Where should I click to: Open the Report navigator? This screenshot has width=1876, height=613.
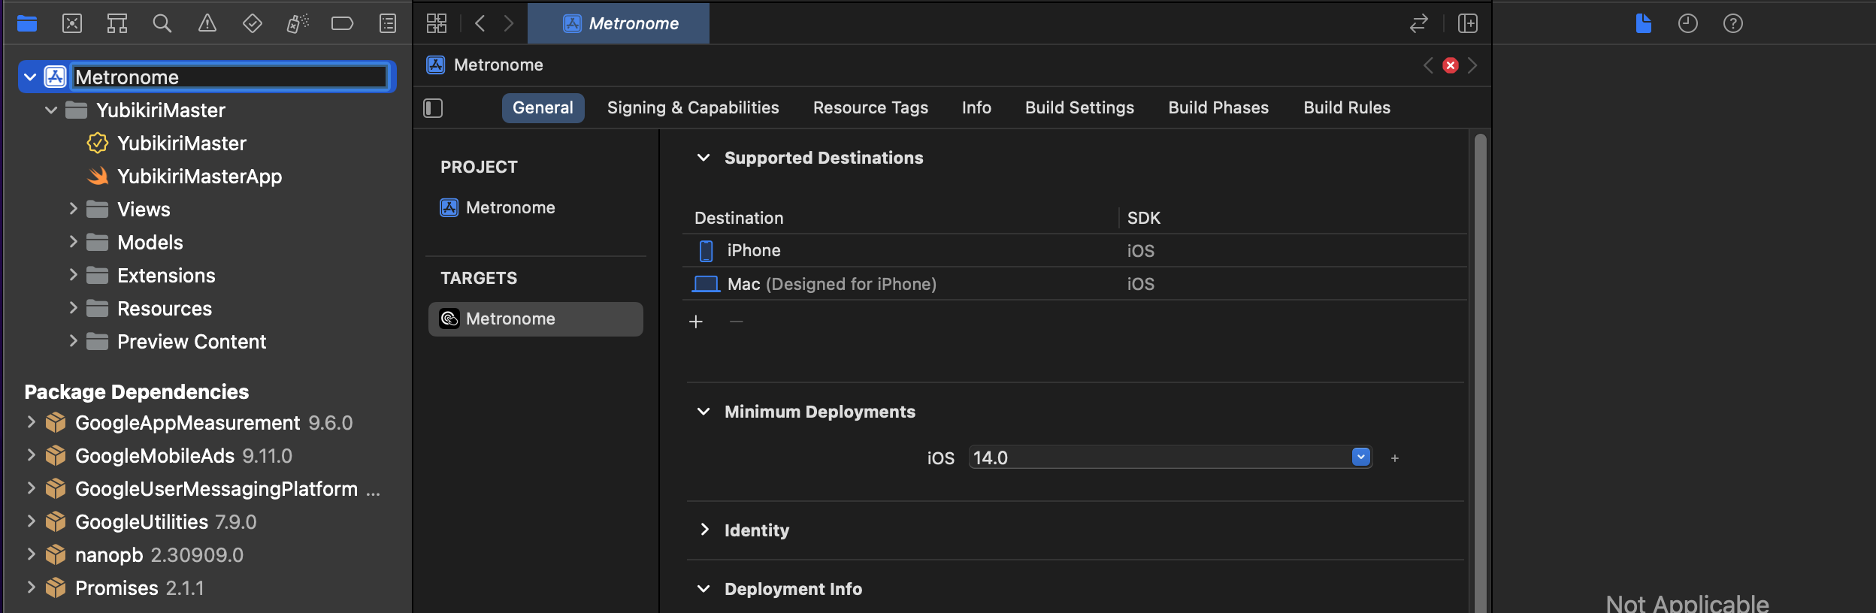coord(388,23)
